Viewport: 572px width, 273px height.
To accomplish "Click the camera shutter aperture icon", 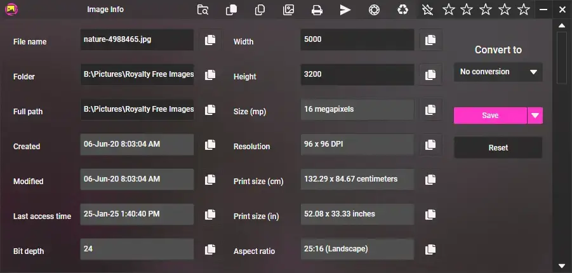I will (375, 10).
